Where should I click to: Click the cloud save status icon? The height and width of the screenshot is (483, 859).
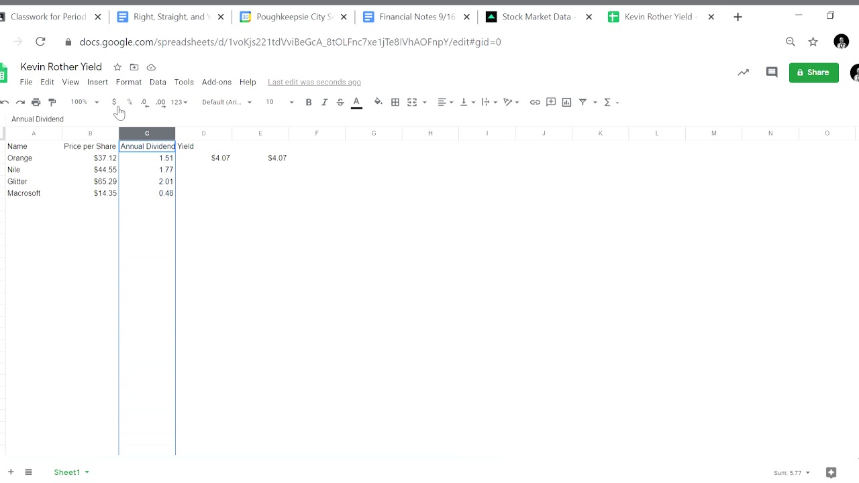151,67
